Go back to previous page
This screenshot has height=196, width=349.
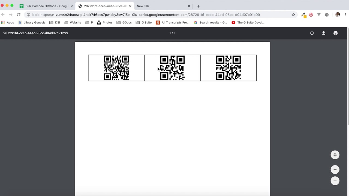point(3,15)
